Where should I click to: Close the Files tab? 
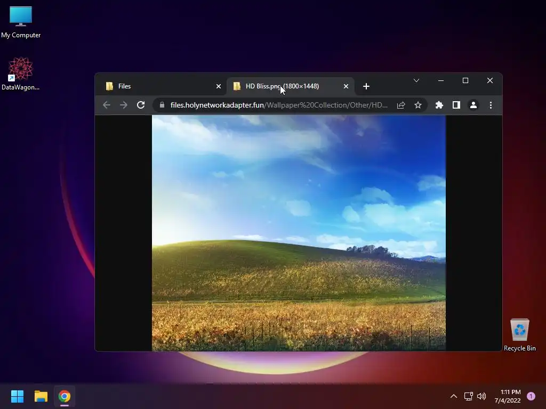point(218,86)
